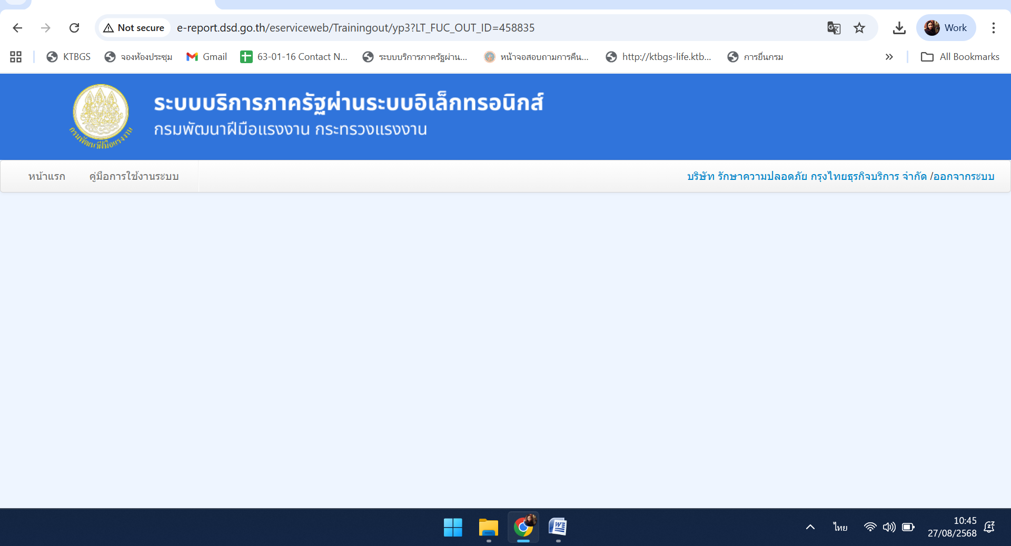1011x546 pixels.
Task: Go to หน้าแรก menu item
Action: coord(47,176)
